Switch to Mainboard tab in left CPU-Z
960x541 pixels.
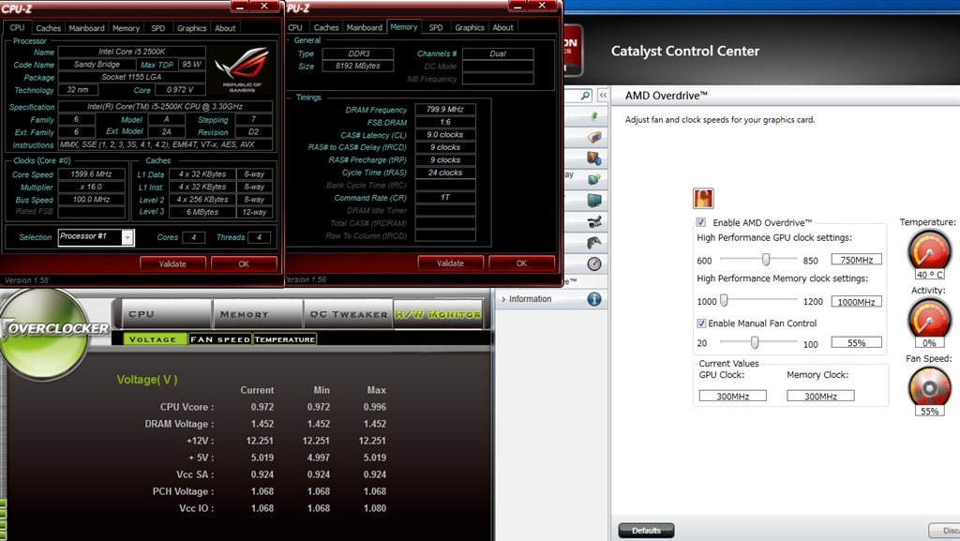(86, 28)
